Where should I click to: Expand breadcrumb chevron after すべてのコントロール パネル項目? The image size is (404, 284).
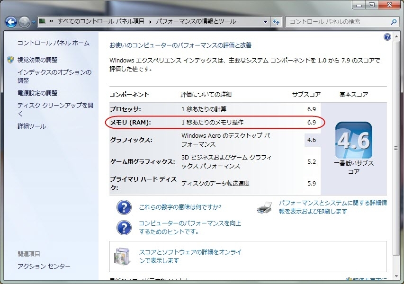click(x=151, y=22)
